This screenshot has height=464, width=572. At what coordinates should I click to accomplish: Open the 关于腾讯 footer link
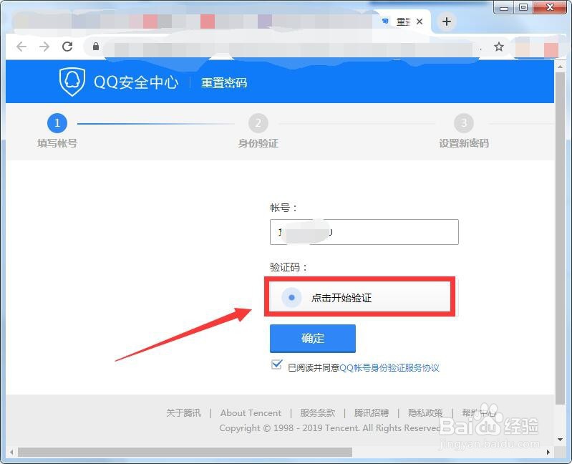pos(183,413)
